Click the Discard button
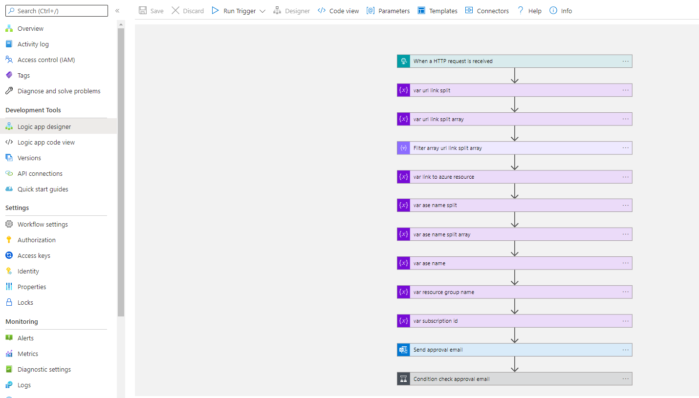This screenshot has width=699, height=398. (188, 10)
